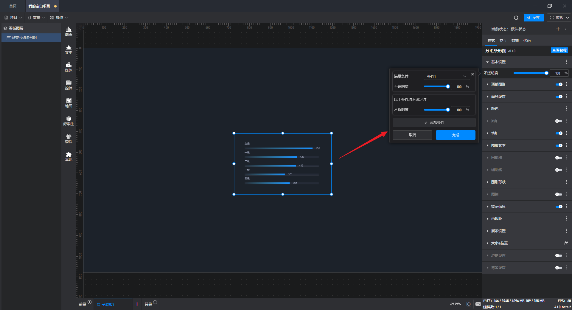This screenshot has width=572, height=310.
Task: Open the 图表 chart components panel
Action: 69,31
